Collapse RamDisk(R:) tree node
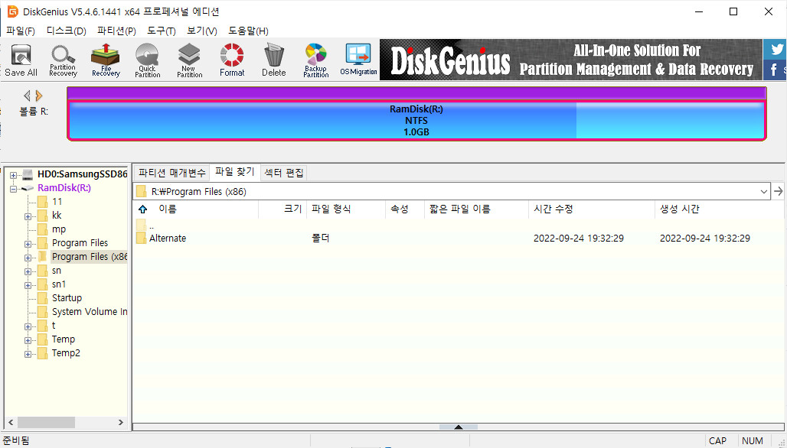The width and height of the screenshot is (787, 448). 14,188
